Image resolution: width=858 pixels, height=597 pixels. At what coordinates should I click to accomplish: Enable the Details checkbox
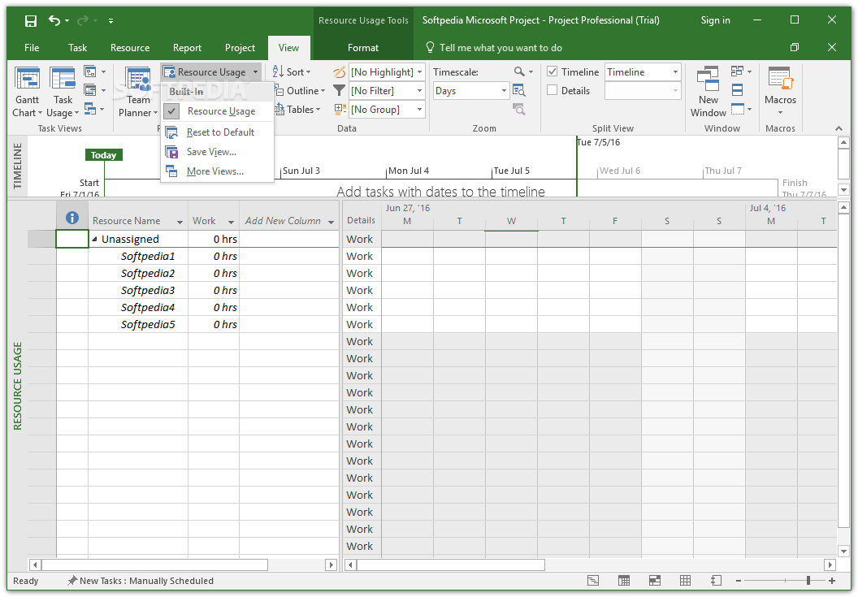pos(552,90)
